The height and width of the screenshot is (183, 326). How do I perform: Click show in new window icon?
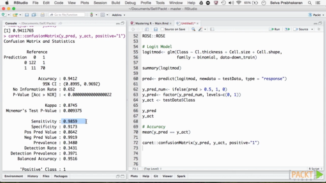pos(147,29)
